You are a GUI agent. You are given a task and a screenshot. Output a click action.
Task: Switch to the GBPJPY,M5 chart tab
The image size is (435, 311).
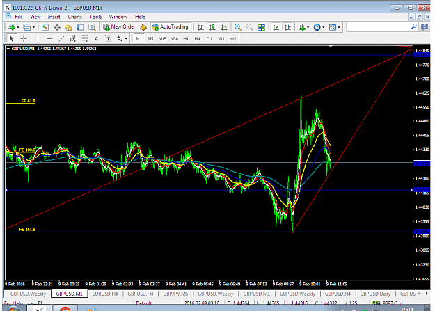(175, 294)
